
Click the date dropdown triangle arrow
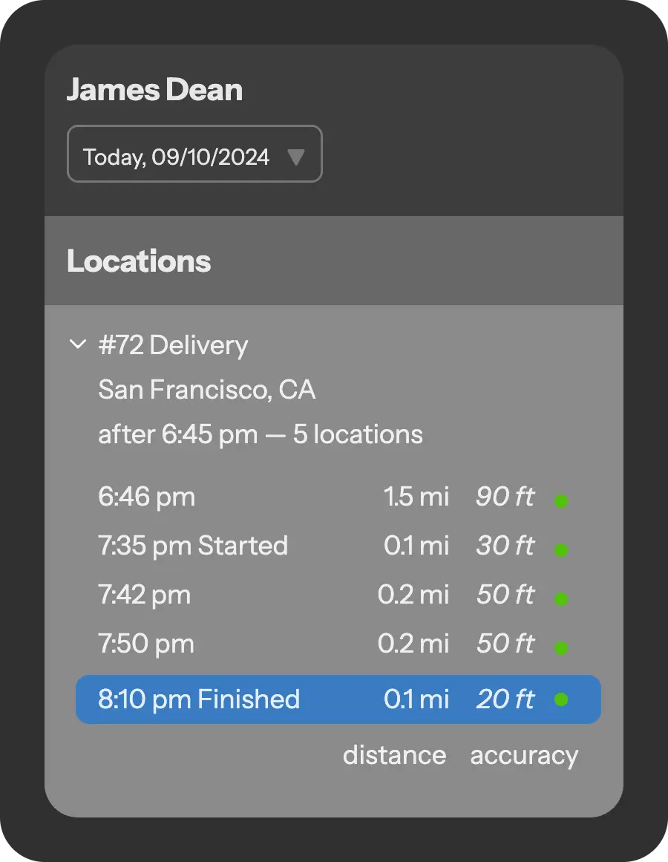(x=296, y=157)
